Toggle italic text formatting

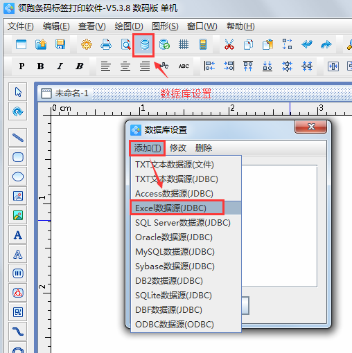tap(60, 66)
